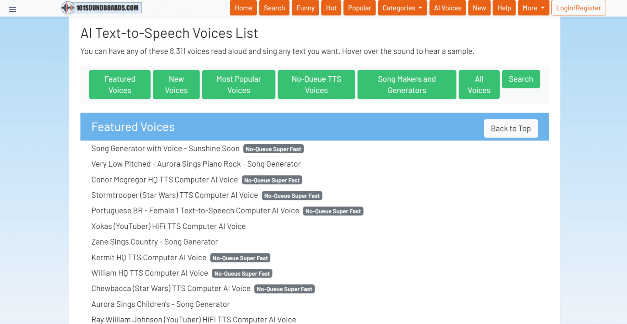
Task: Open the AI Voices nav item
Action: point(447,8)
